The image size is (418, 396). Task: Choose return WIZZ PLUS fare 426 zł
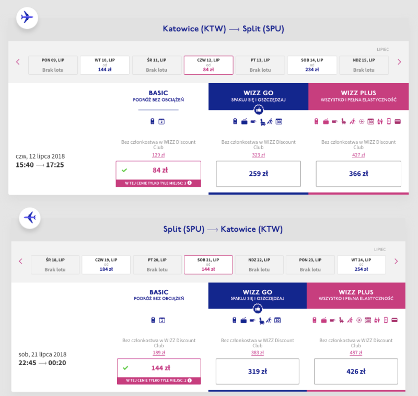click(x=356, y=371)
